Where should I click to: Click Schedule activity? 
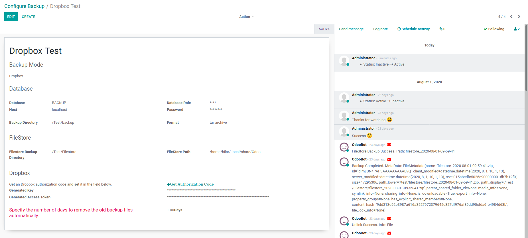tap(414, 29)
